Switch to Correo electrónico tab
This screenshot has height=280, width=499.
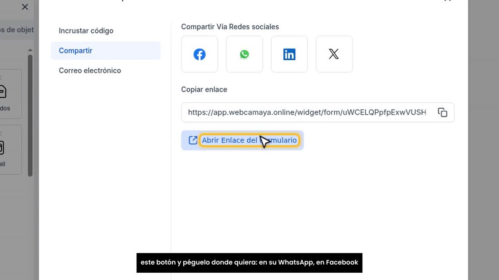point(106,71)
